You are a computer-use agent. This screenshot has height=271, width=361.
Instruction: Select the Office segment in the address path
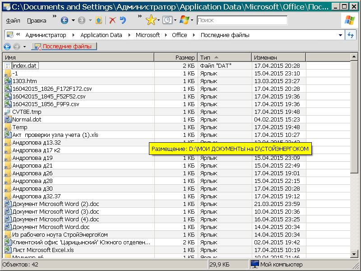[x=179, y=35]
